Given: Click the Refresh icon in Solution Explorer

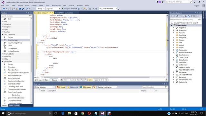Looking at the screenshot, I should 189,16.
